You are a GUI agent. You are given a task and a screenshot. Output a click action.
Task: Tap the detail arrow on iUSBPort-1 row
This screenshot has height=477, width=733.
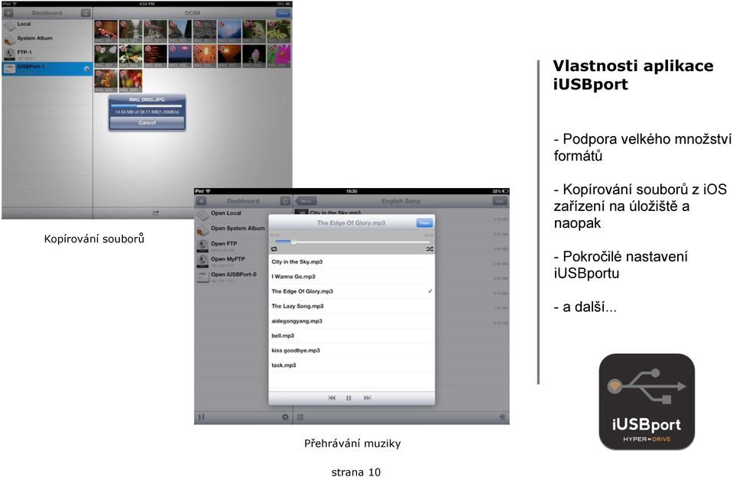click(86, 69)
